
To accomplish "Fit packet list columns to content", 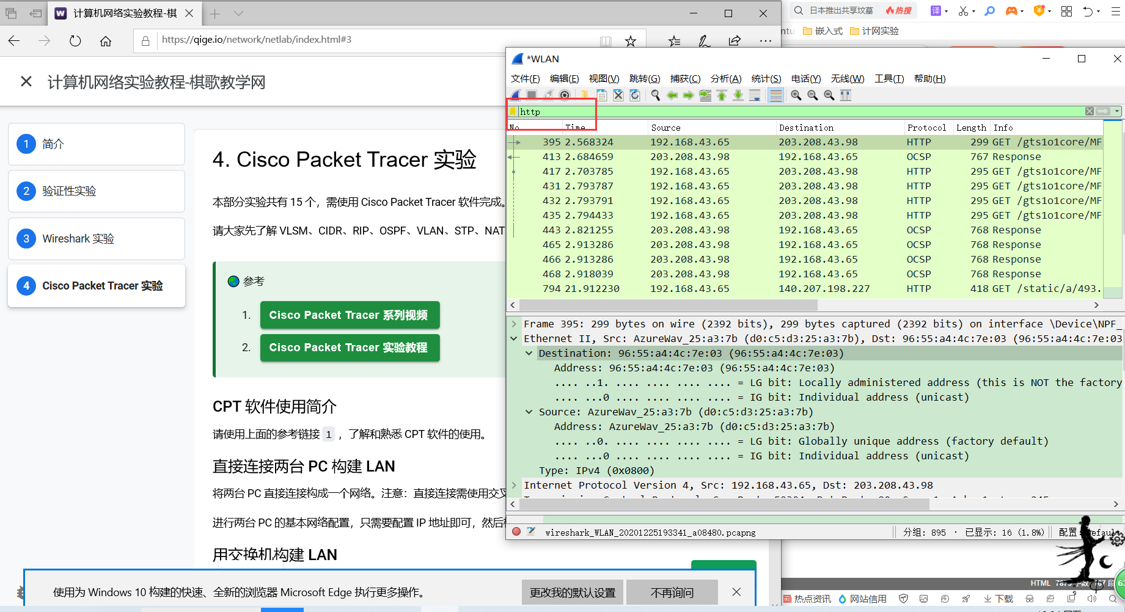I will [846, 95].
